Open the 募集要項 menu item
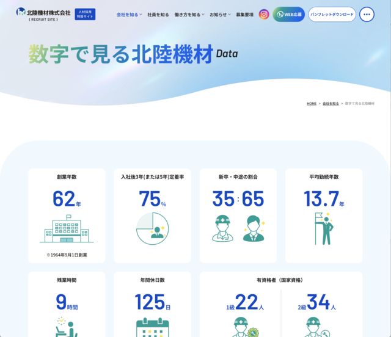The image size is (391, 337). click(x=244, y=15)
